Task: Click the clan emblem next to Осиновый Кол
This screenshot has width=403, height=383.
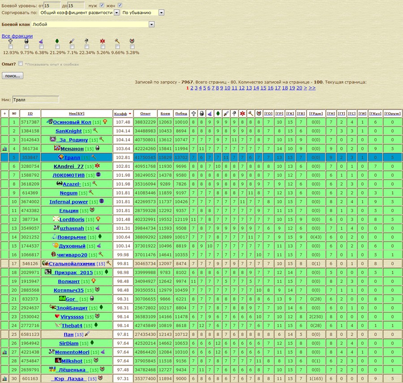Action: pyautogui.click(x=50, y=122)
